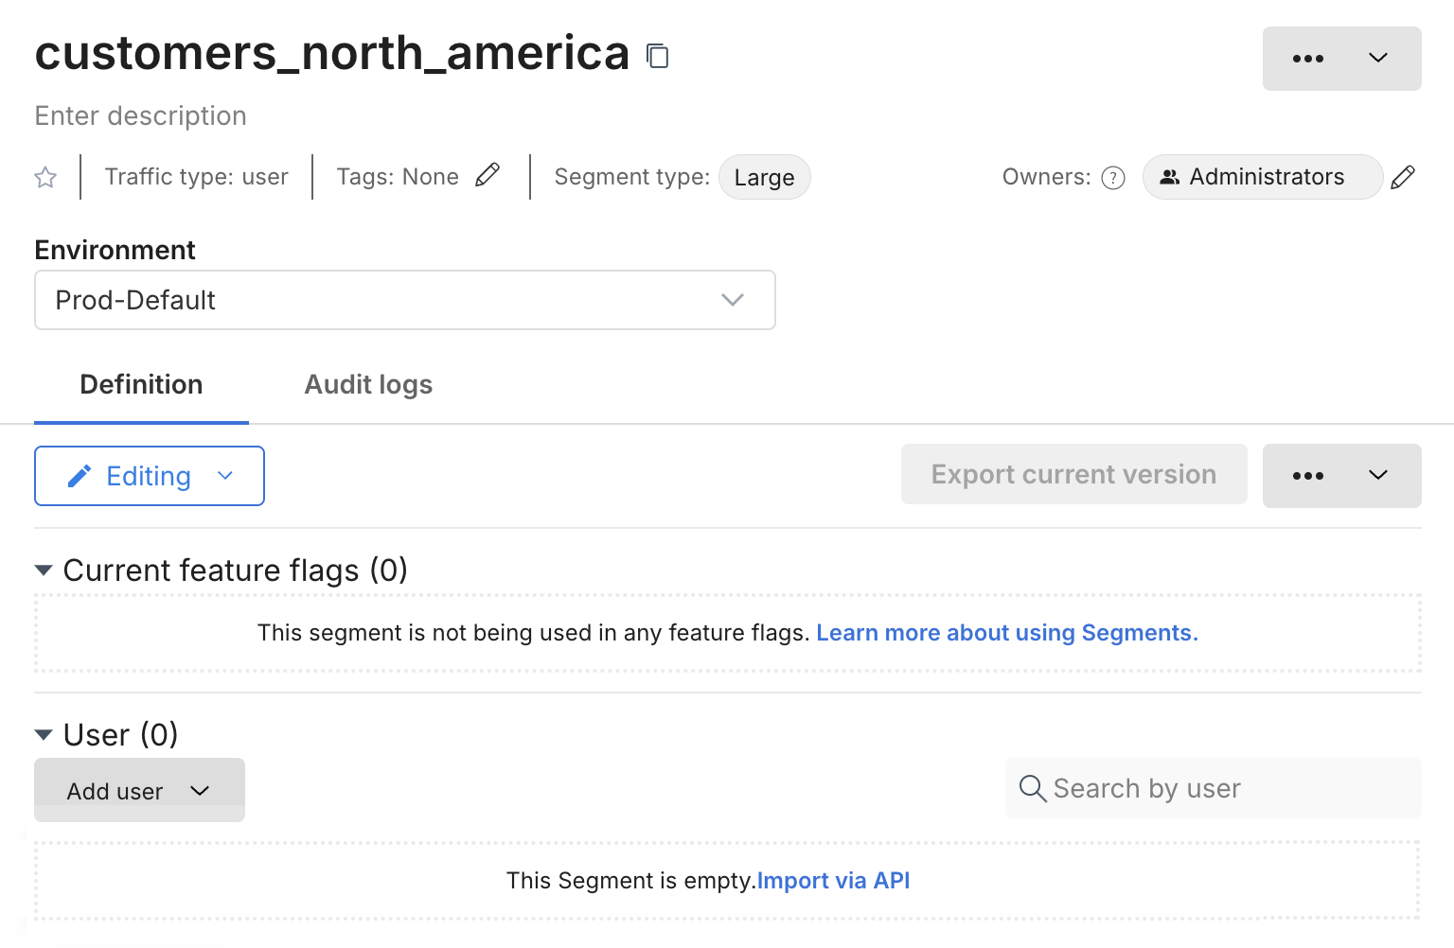The height and width of the screenshot is (948, 1454).
Task: Collapse the User section
Action: 44,735
